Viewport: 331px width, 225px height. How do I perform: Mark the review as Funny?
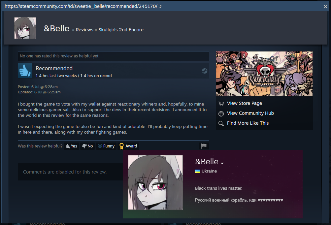106,146
